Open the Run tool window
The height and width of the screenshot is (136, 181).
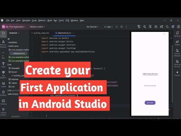tap(3, 57)
